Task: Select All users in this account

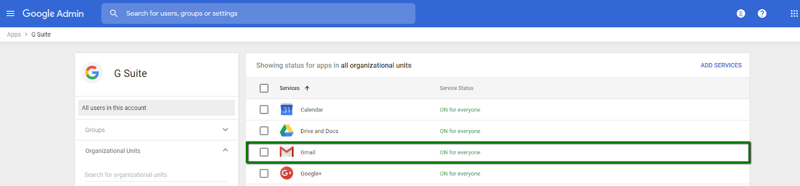Action: click(x=156, y=107)
